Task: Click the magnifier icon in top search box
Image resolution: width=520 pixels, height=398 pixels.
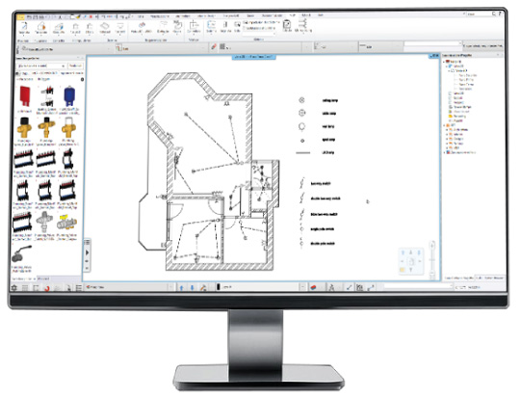Action: click(x=494, y=13)
